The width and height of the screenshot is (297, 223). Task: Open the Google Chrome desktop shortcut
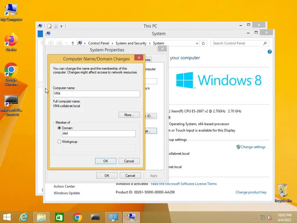tap(11, 74)
